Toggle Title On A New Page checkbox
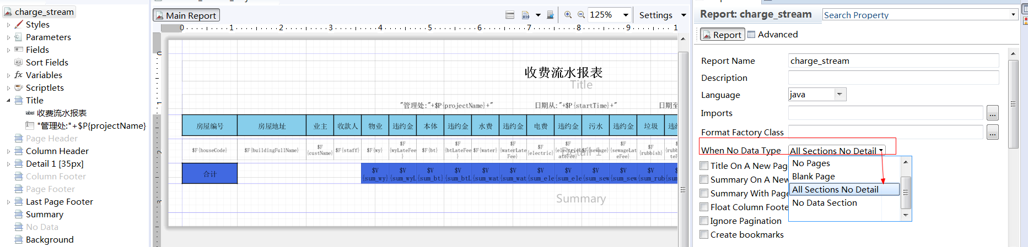 [x=704, y=166]
